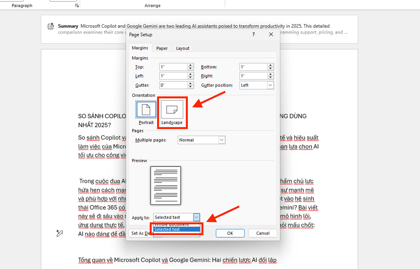Cancel the Page Setup dialog
420x269 pixels.
coord(263,233)
